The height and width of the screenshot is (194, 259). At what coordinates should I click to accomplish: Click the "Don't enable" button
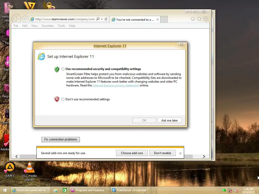162,153
